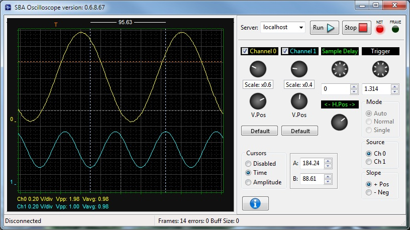Click the red NET indicator light
Screen dimensions: 410x230
380,29
